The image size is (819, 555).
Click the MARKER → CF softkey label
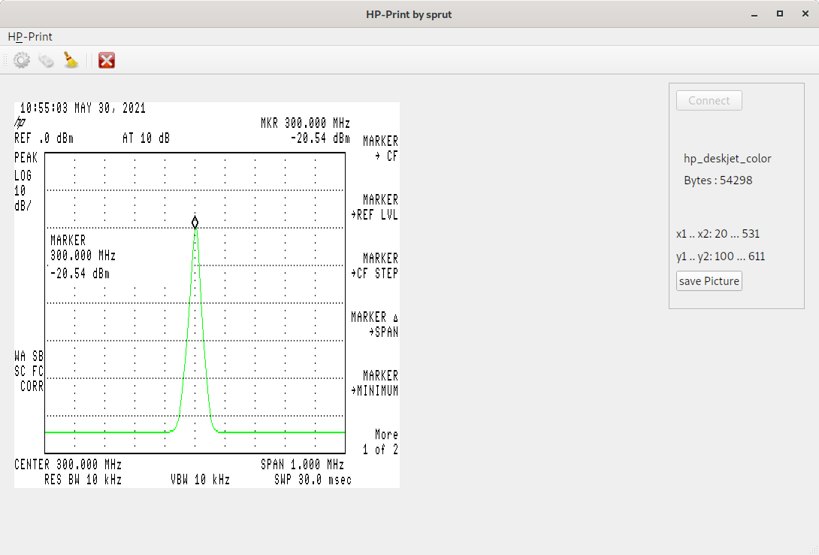tap(380, 148)
